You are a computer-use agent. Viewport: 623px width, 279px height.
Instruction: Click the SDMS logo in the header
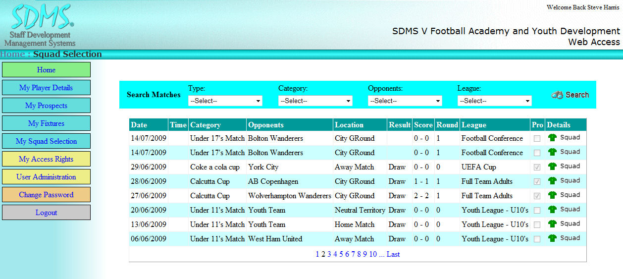(x=41, y=25)
